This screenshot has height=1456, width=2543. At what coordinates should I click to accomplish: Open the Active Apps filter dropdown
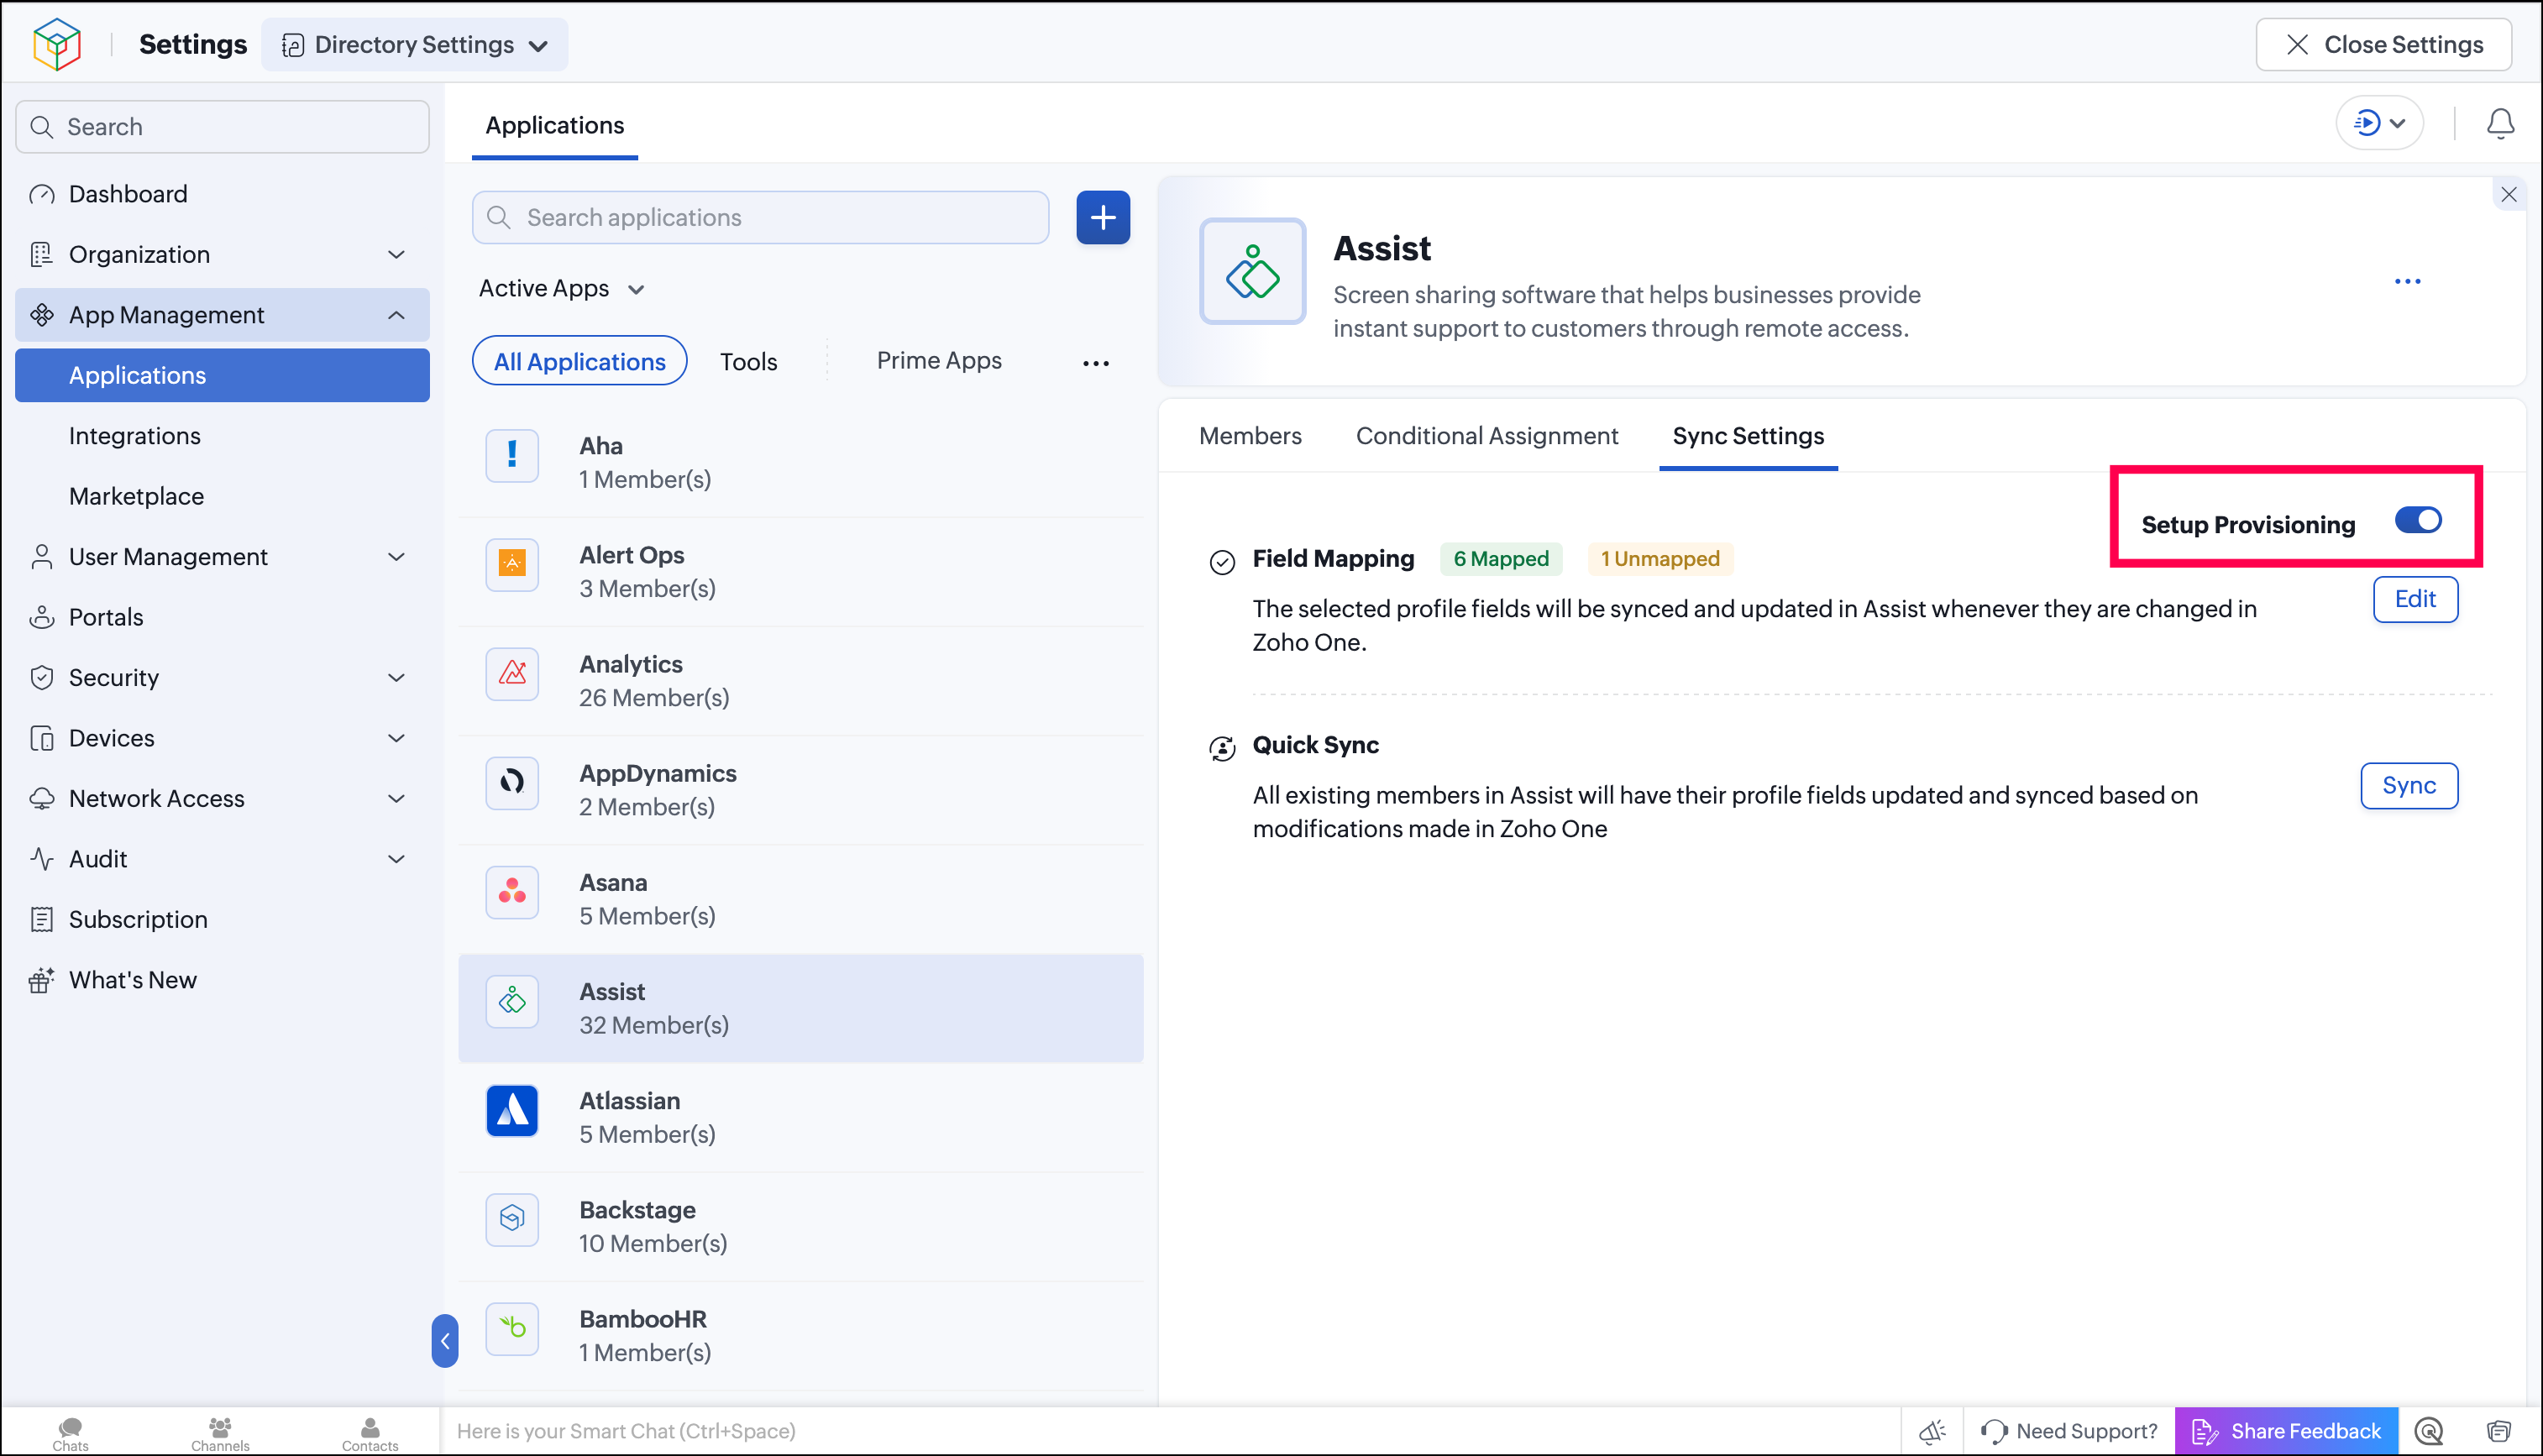[561, 289]
